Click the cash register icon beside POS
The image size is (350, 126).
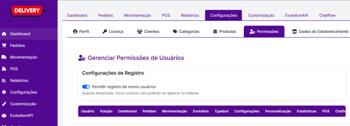(4, 69)
